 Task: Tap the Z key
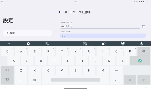21,70
